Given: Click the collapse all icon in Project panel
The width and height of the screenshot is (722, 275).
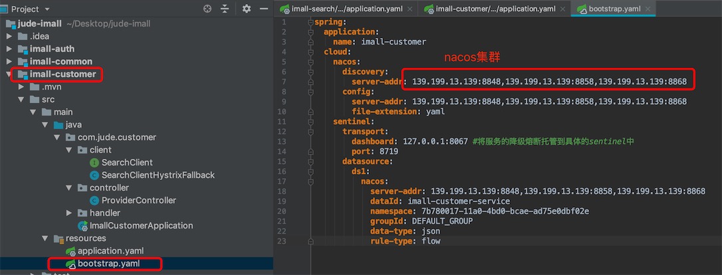Looking at the screenshot, I should [x=225, y=9].
